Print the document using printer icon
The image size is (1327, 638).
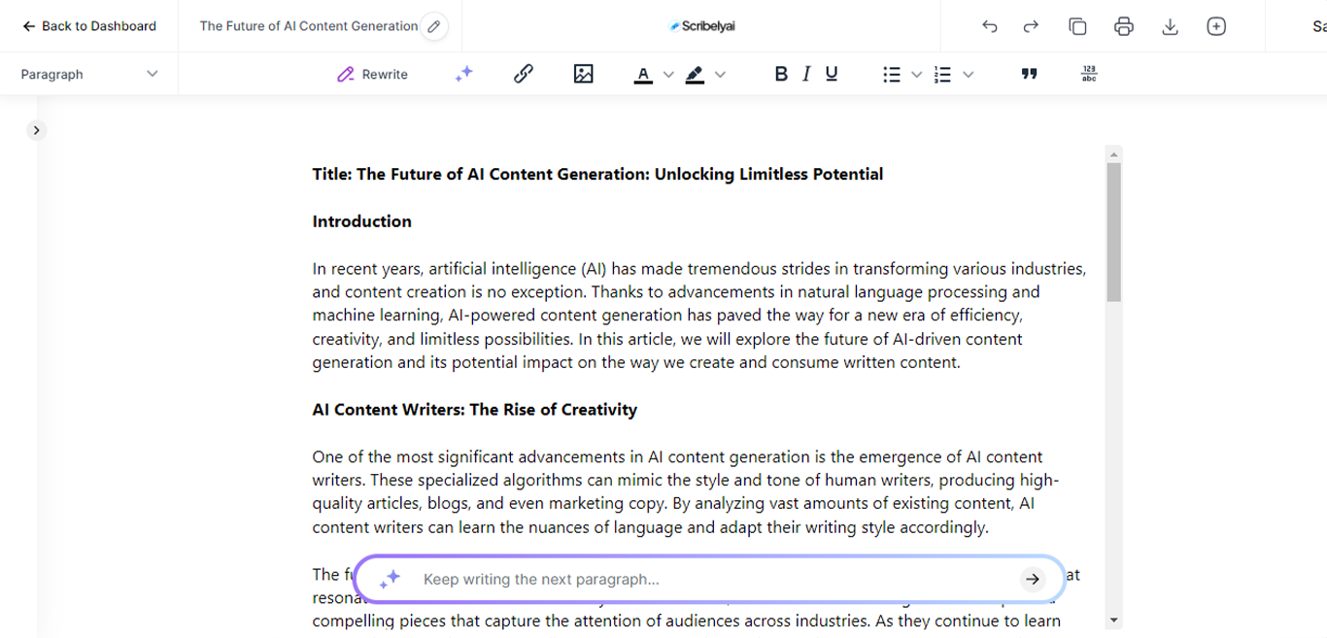click(1124, 26)
